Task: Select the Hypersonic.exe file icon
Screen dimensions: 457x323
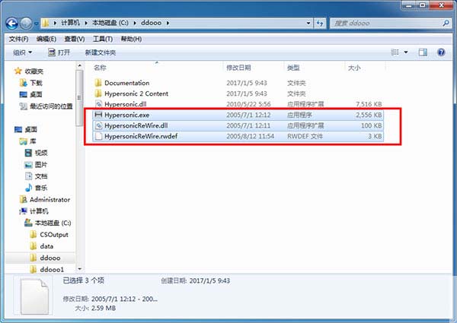Action: coord(97,115)
